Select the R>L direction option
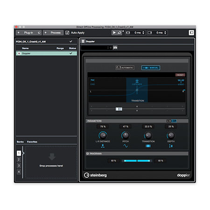Screen dimensions: 210x210 tap(174, 121)
